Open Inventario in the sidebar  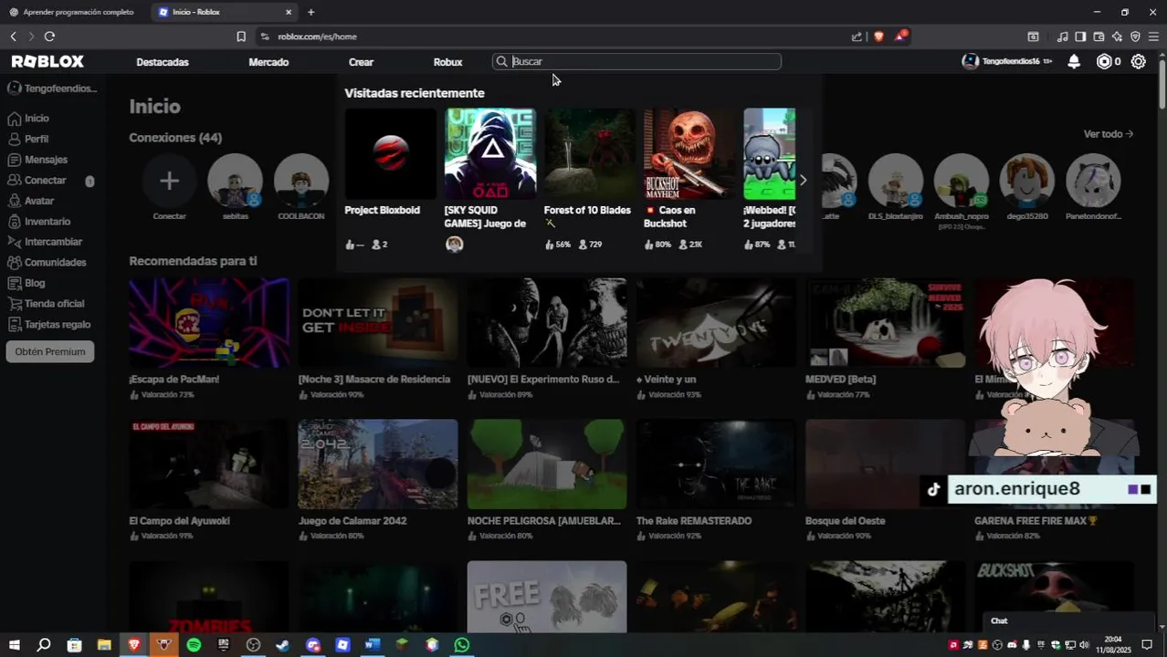(x=47, y=221)
